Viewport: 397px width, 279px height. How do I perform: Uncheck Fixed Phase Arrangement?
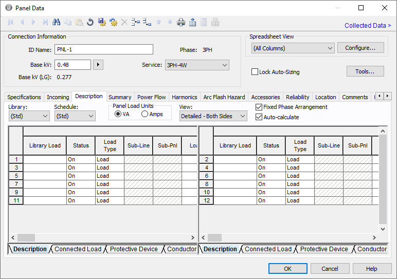(259, 107)
